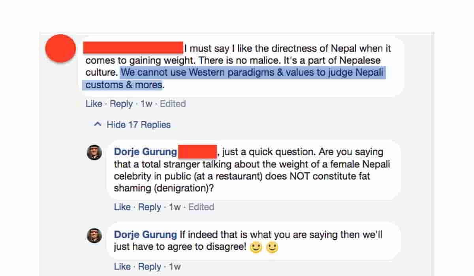
Task: Click the 1w timestamp under Dorje's last reply
Action: (x=175, y=267)
